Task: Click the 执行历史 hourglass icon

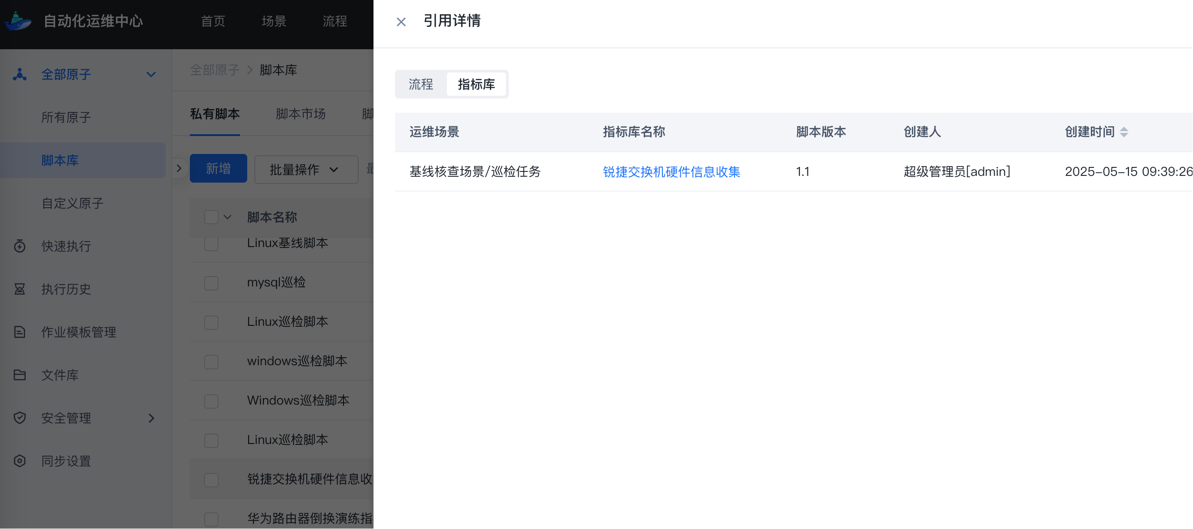Action: pos(19,289)
